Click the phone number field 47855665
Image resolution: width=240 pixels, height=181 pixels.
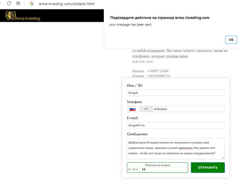click(188, 109)
